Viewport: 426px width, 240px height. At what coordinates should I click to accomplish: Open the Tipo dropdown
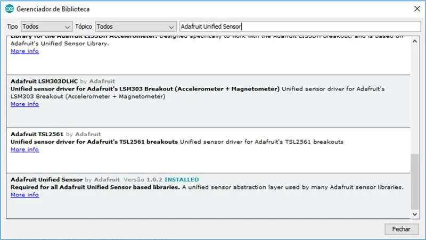(46, 27)
